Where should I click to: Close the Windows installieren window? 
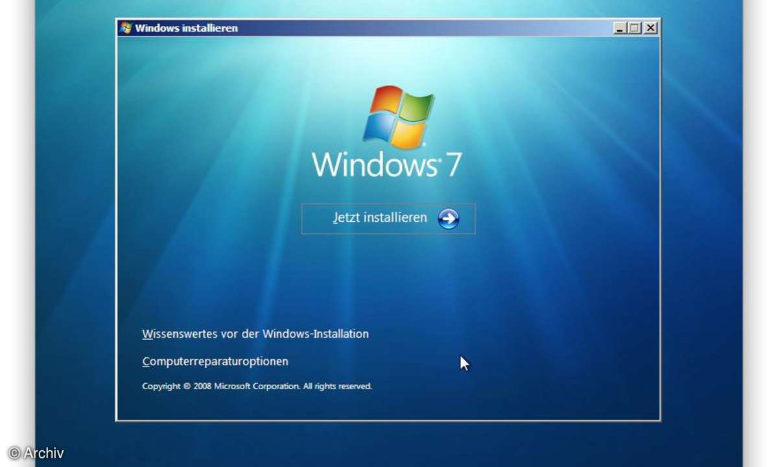(x=650, y=28)
